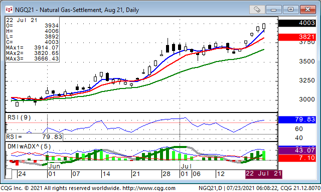Screen dimensions: 321x192
Task: Click the DMIwADX^(5) study label
Action: coord(29,146)
